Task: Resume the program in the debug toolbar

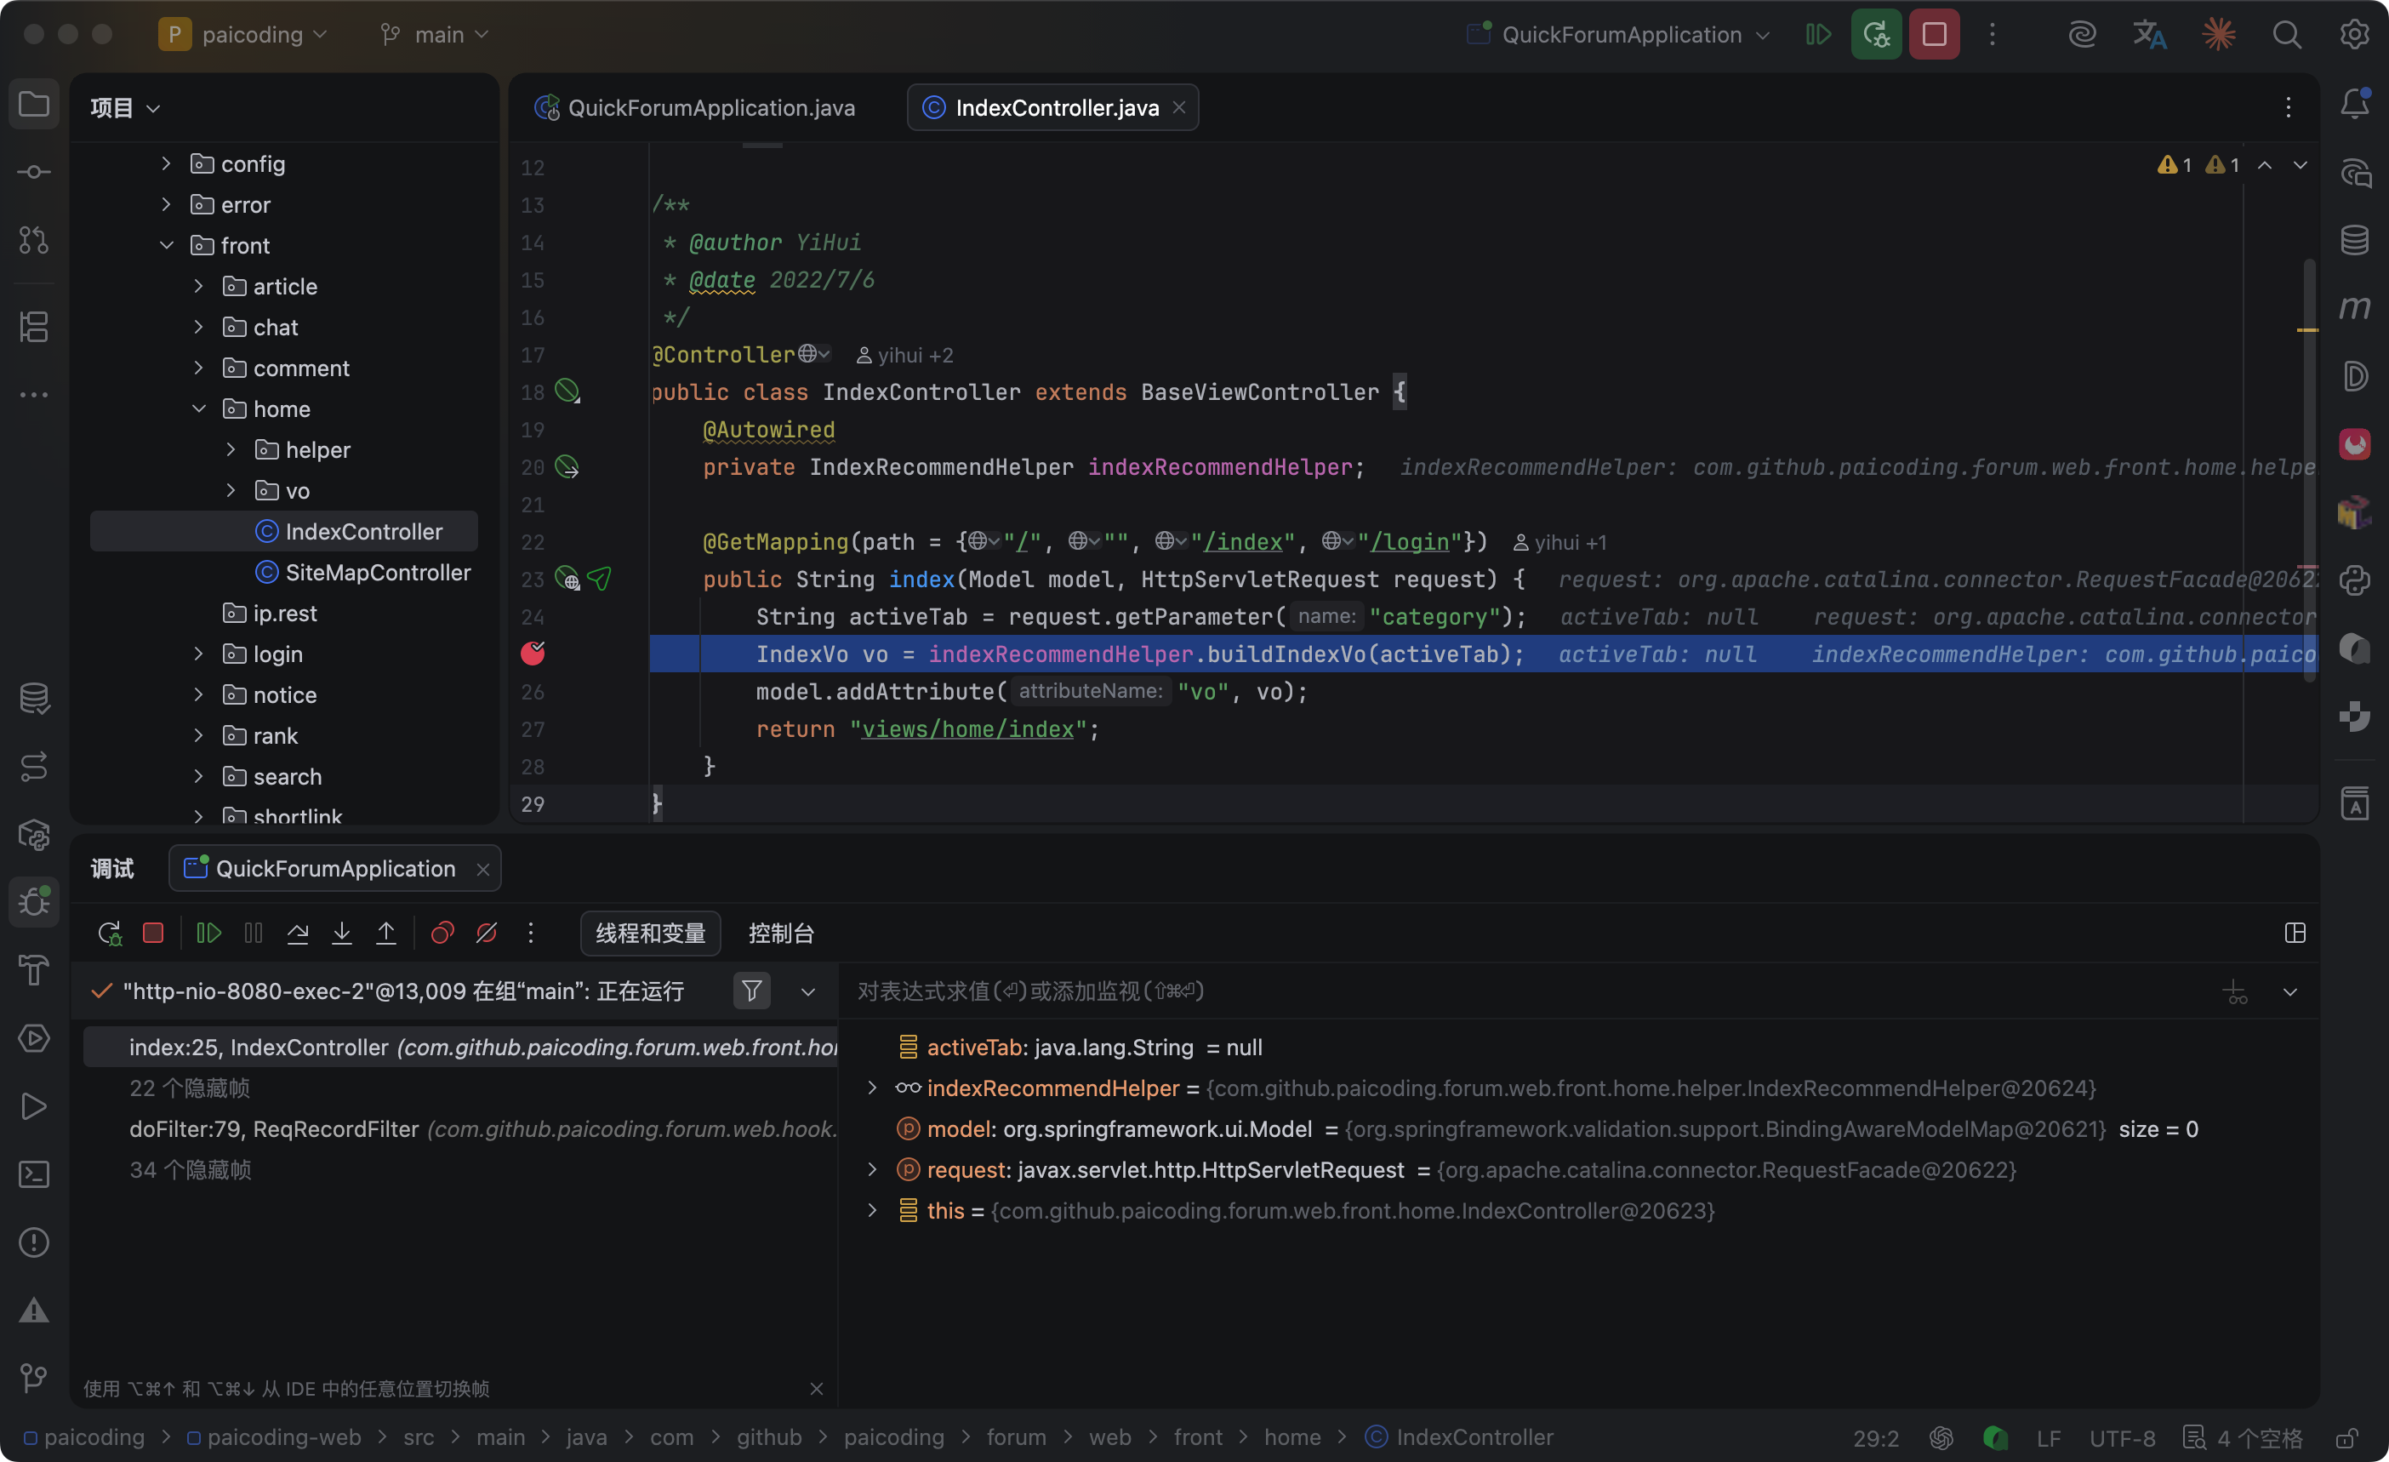Action: (208, 933)
